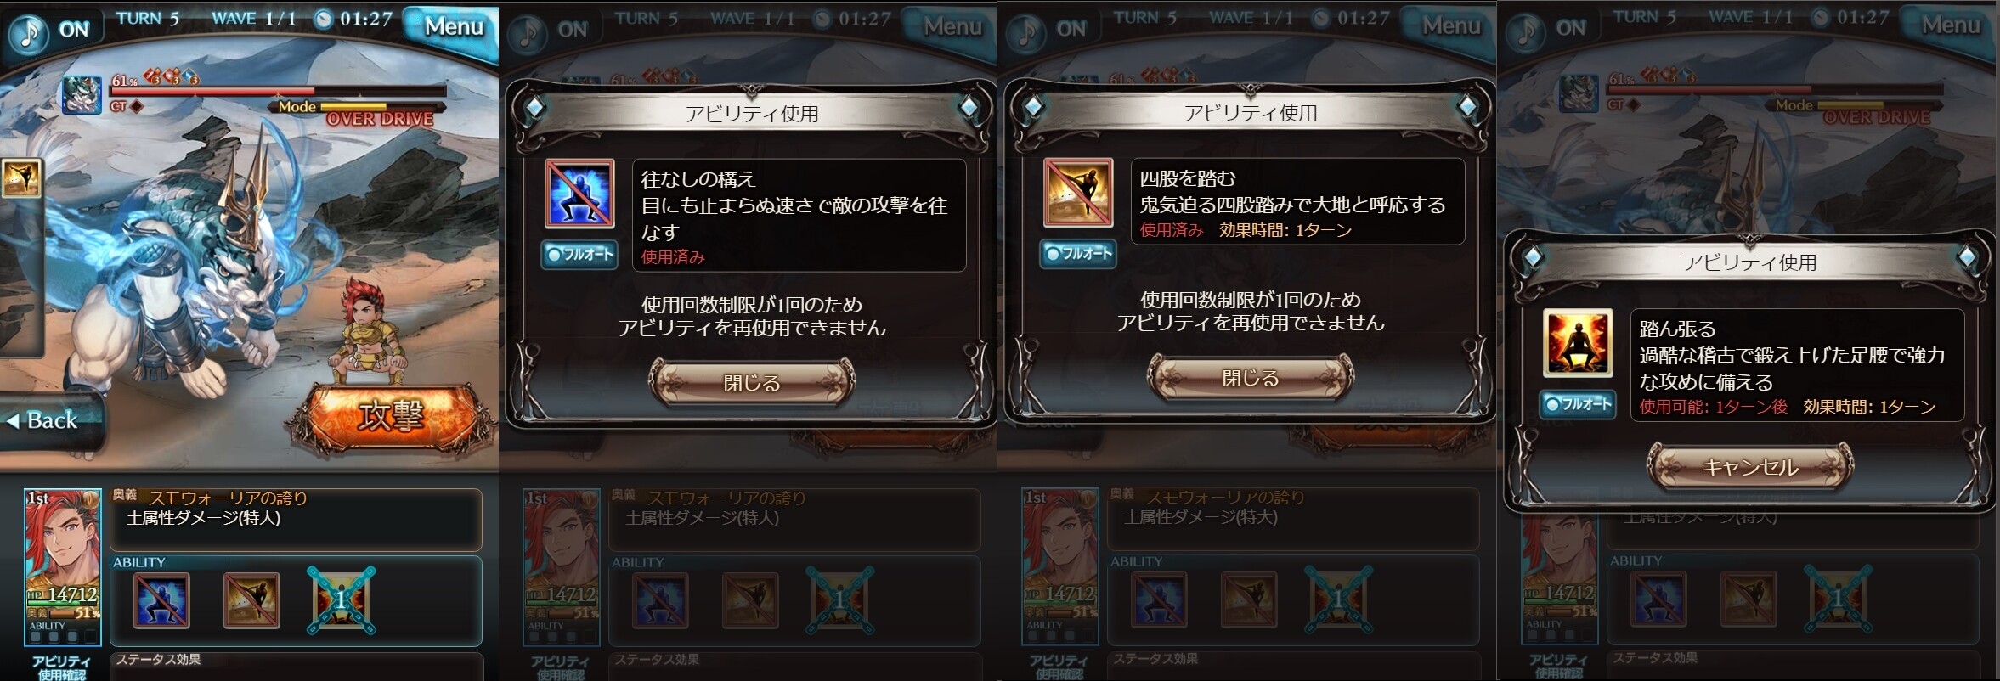Toggle フルオート for 踏ん張る ability
The height and width of the screenshot is (681, 2000).
[x=1577, y=404]
